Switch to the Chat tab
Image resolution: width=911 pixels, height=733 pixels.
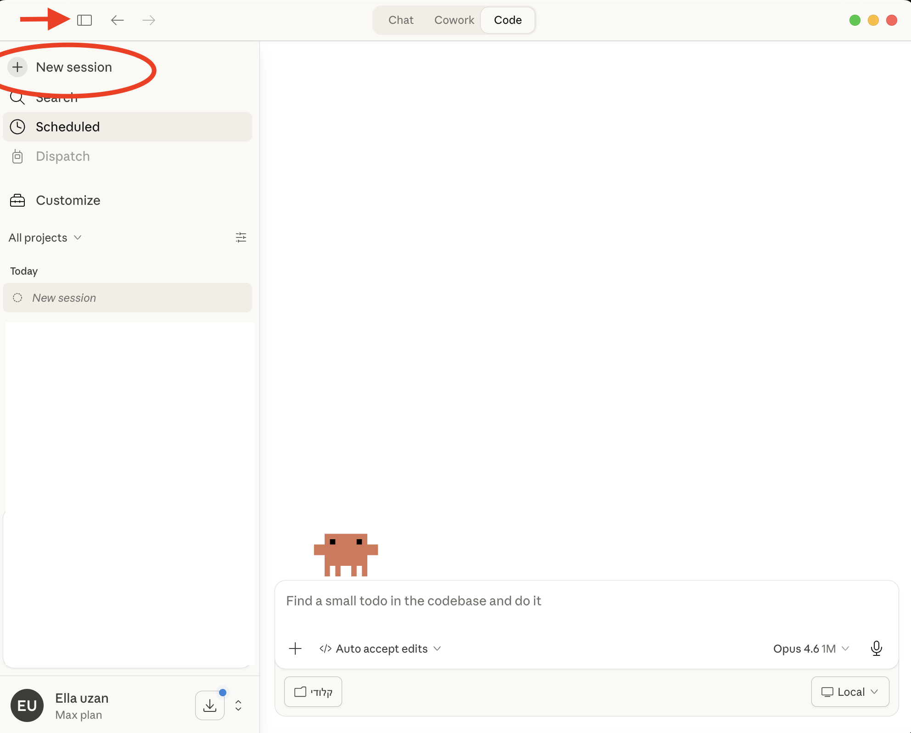click(401, 20)
